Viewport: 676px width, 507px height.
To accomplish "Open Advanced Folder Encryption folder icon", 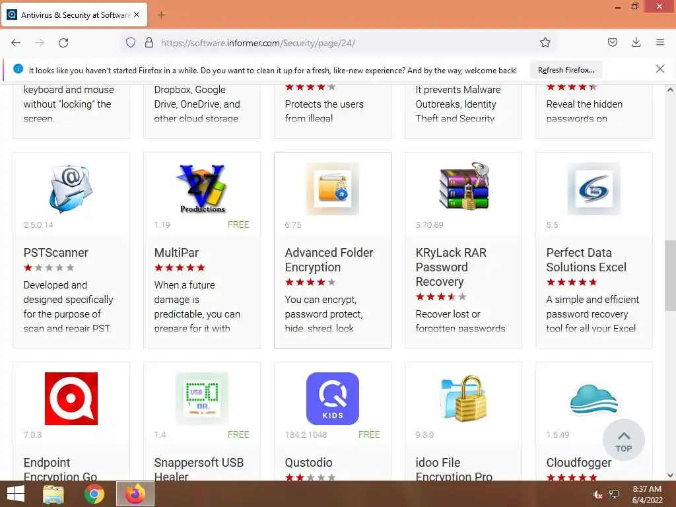I will pos(333,189).
